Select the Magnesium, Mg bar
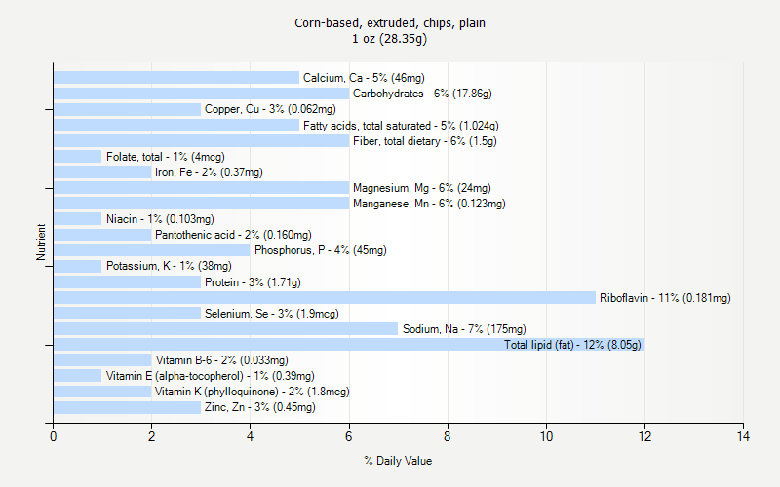The height and width of the screenshot is (487, 780). pos(201,188)
